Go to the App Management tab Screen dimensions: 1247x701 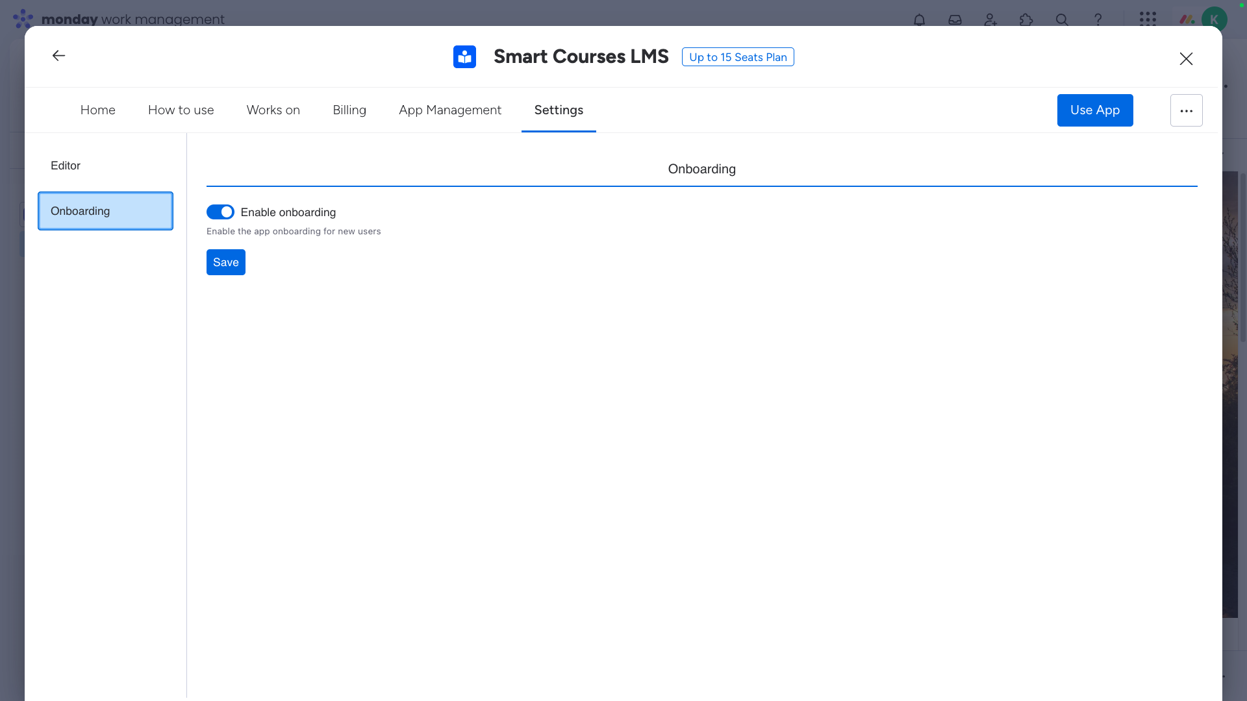(450, 110)
